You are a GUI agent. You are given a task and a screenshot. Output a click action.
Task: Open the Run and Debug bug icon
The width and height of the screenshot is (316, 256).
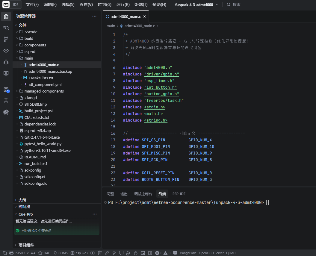[x=6, y=62]
